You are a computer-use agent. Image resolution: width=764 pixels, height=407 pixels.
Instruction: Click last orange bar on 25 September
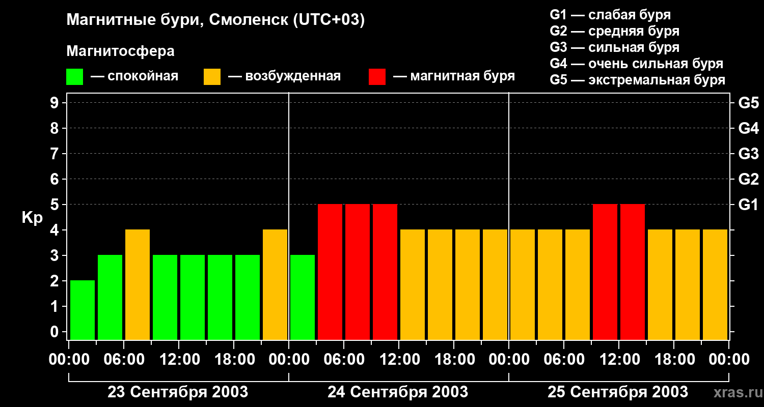click(715, 284)
